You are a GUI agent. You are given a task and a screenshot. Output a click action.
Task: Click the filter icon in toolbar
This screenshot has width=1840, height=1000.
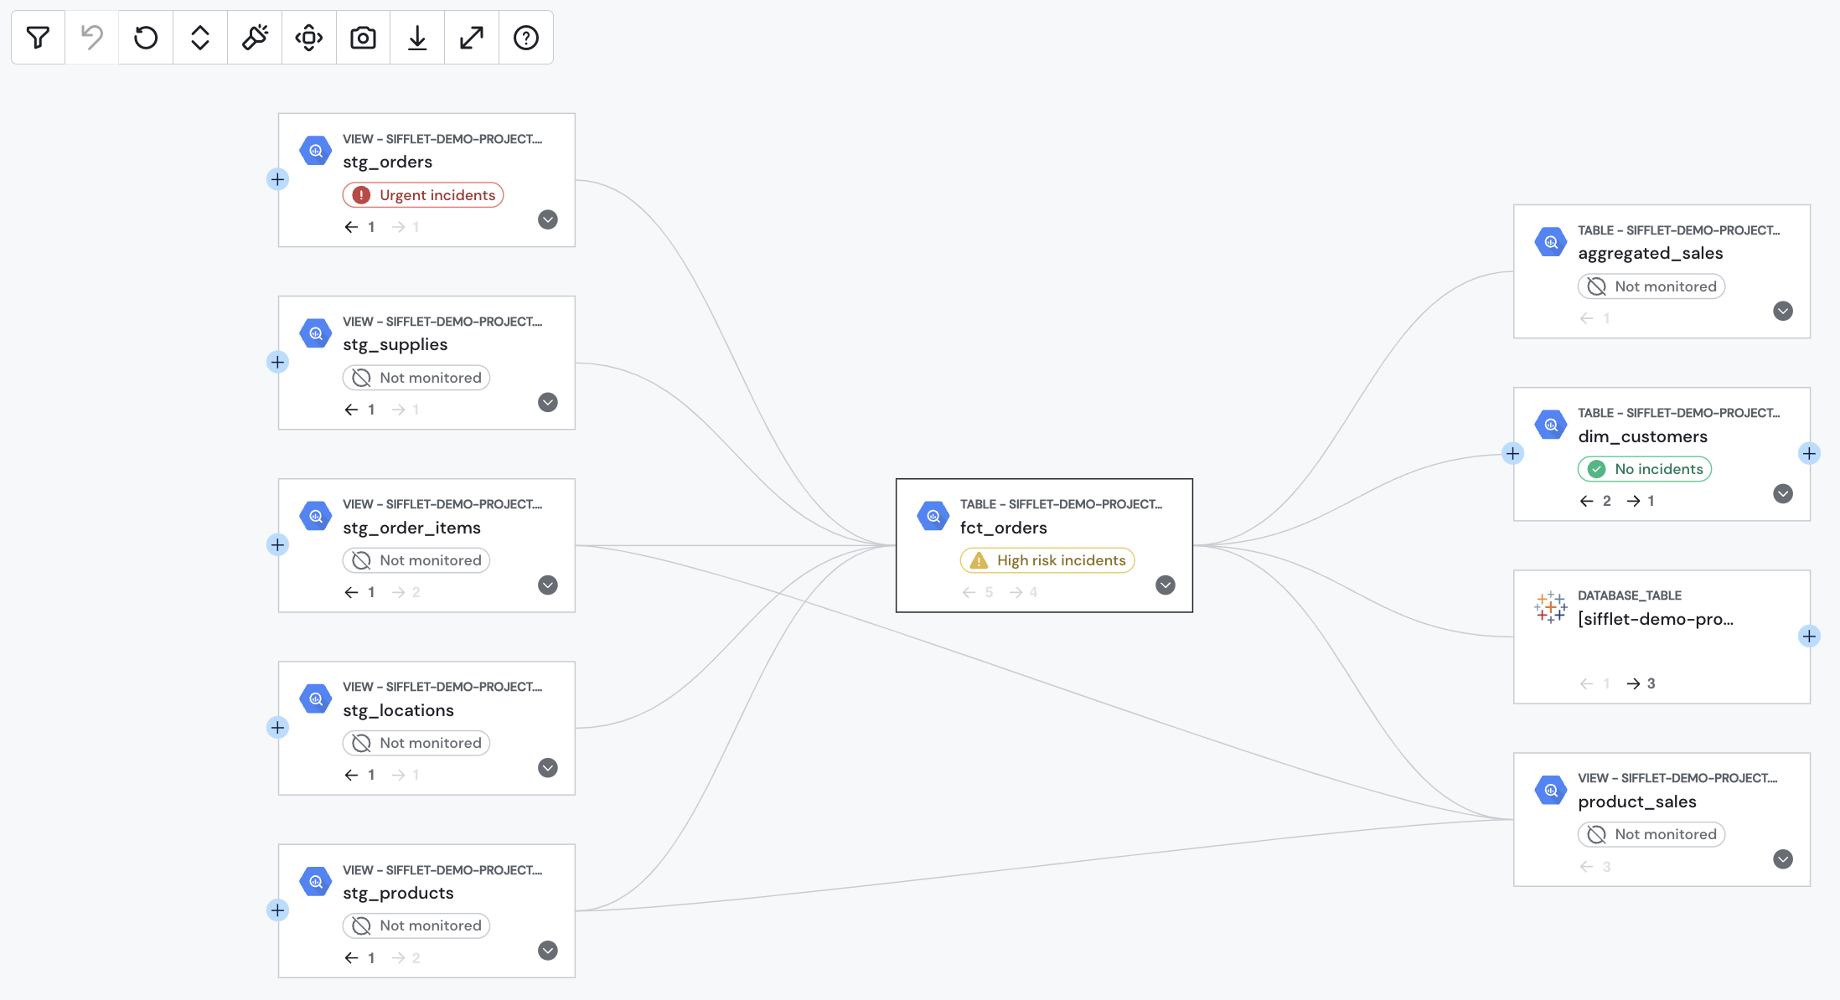click(39, 36)
